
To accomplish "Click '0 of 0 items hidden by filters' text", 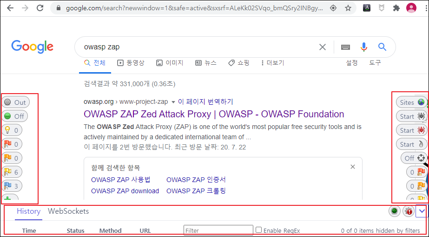I will [381, 230].
